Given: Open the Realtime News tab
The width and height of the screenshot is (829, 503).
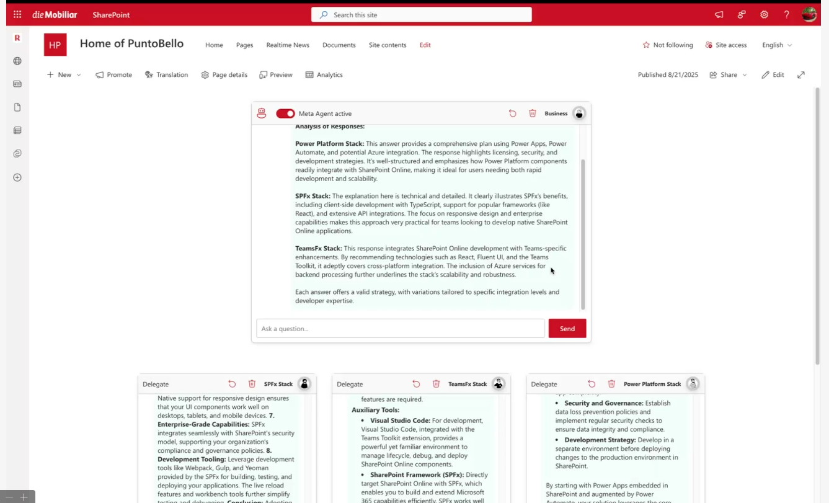Looking at the screenshot, I should tap(288, 45).
